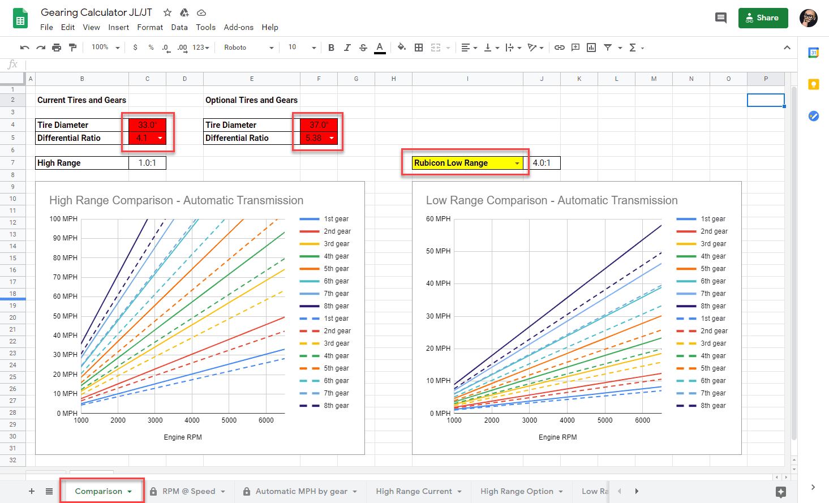Open text color picker
829x503 pixels.
pos(380,48)
